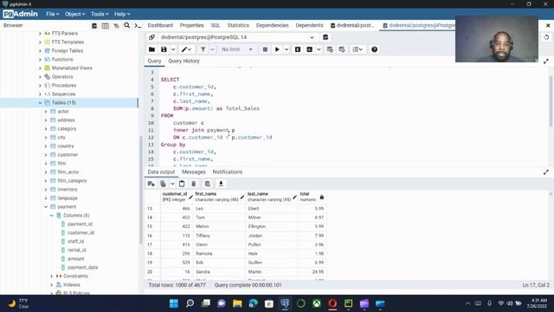Switch to Query History tab
This screenshot has width=554, height=312.
pos(184,61)
